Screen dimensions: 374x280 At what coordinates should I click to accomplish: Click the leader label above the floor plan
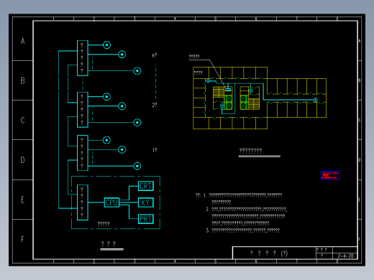tap(194, 57)
